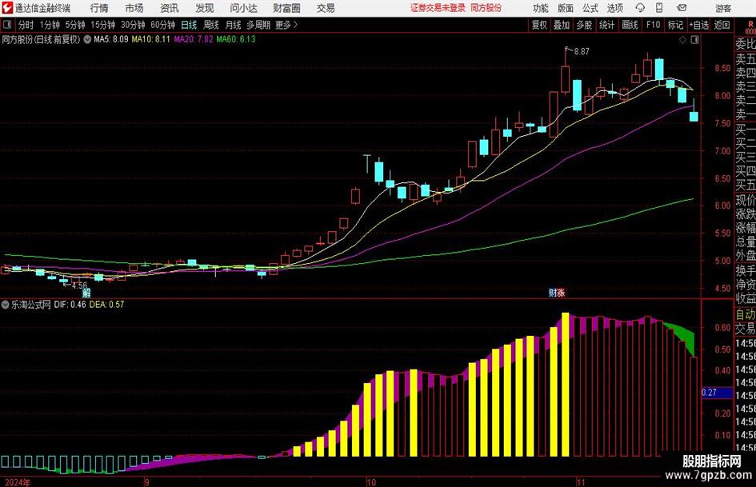Image resolution: width=756 pixels, height=487 pixels.
Task: Open the 财富圈 menu
Action: point(286,8)
